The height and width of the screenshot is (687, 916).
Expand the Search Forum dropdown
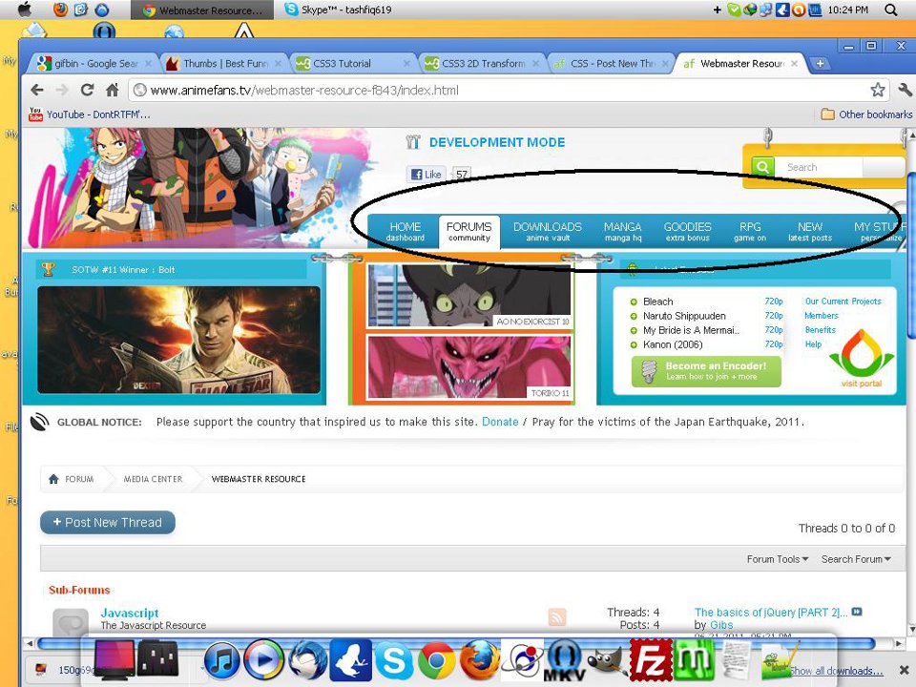(856, 559)
